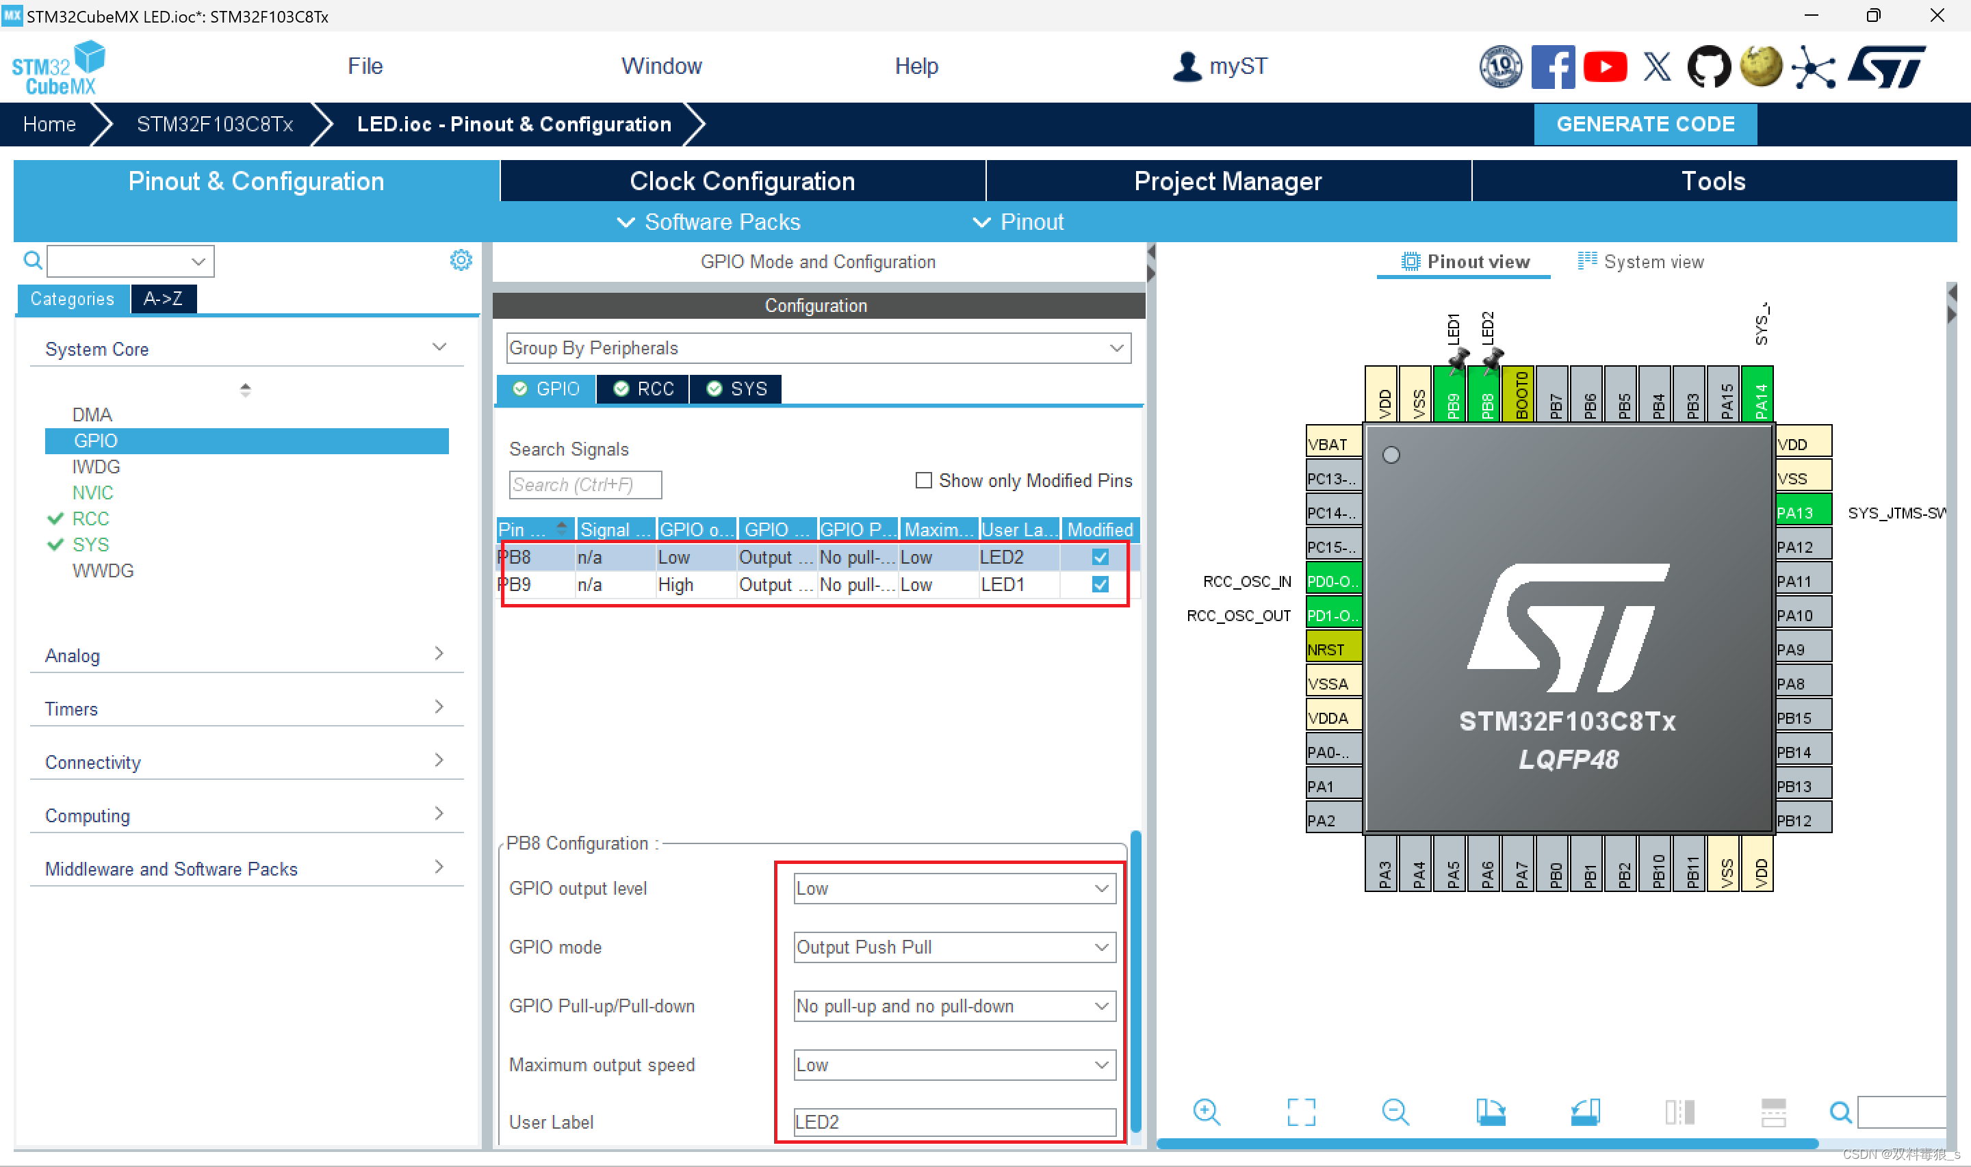
Task: Open the Maximum output speed dropdown
Action: tap(954, 1064)
